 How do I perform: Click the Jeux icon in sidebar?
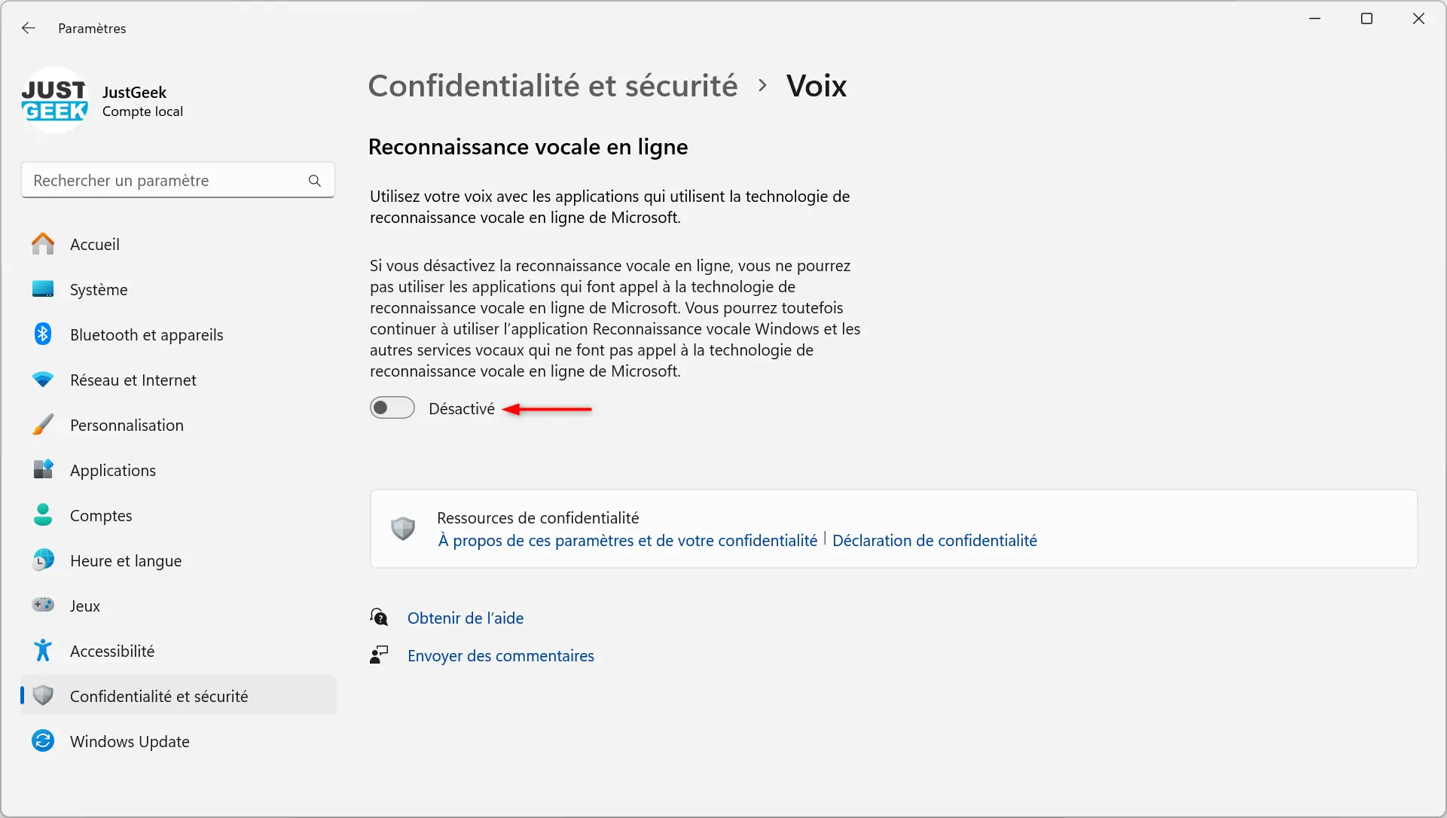41,604
